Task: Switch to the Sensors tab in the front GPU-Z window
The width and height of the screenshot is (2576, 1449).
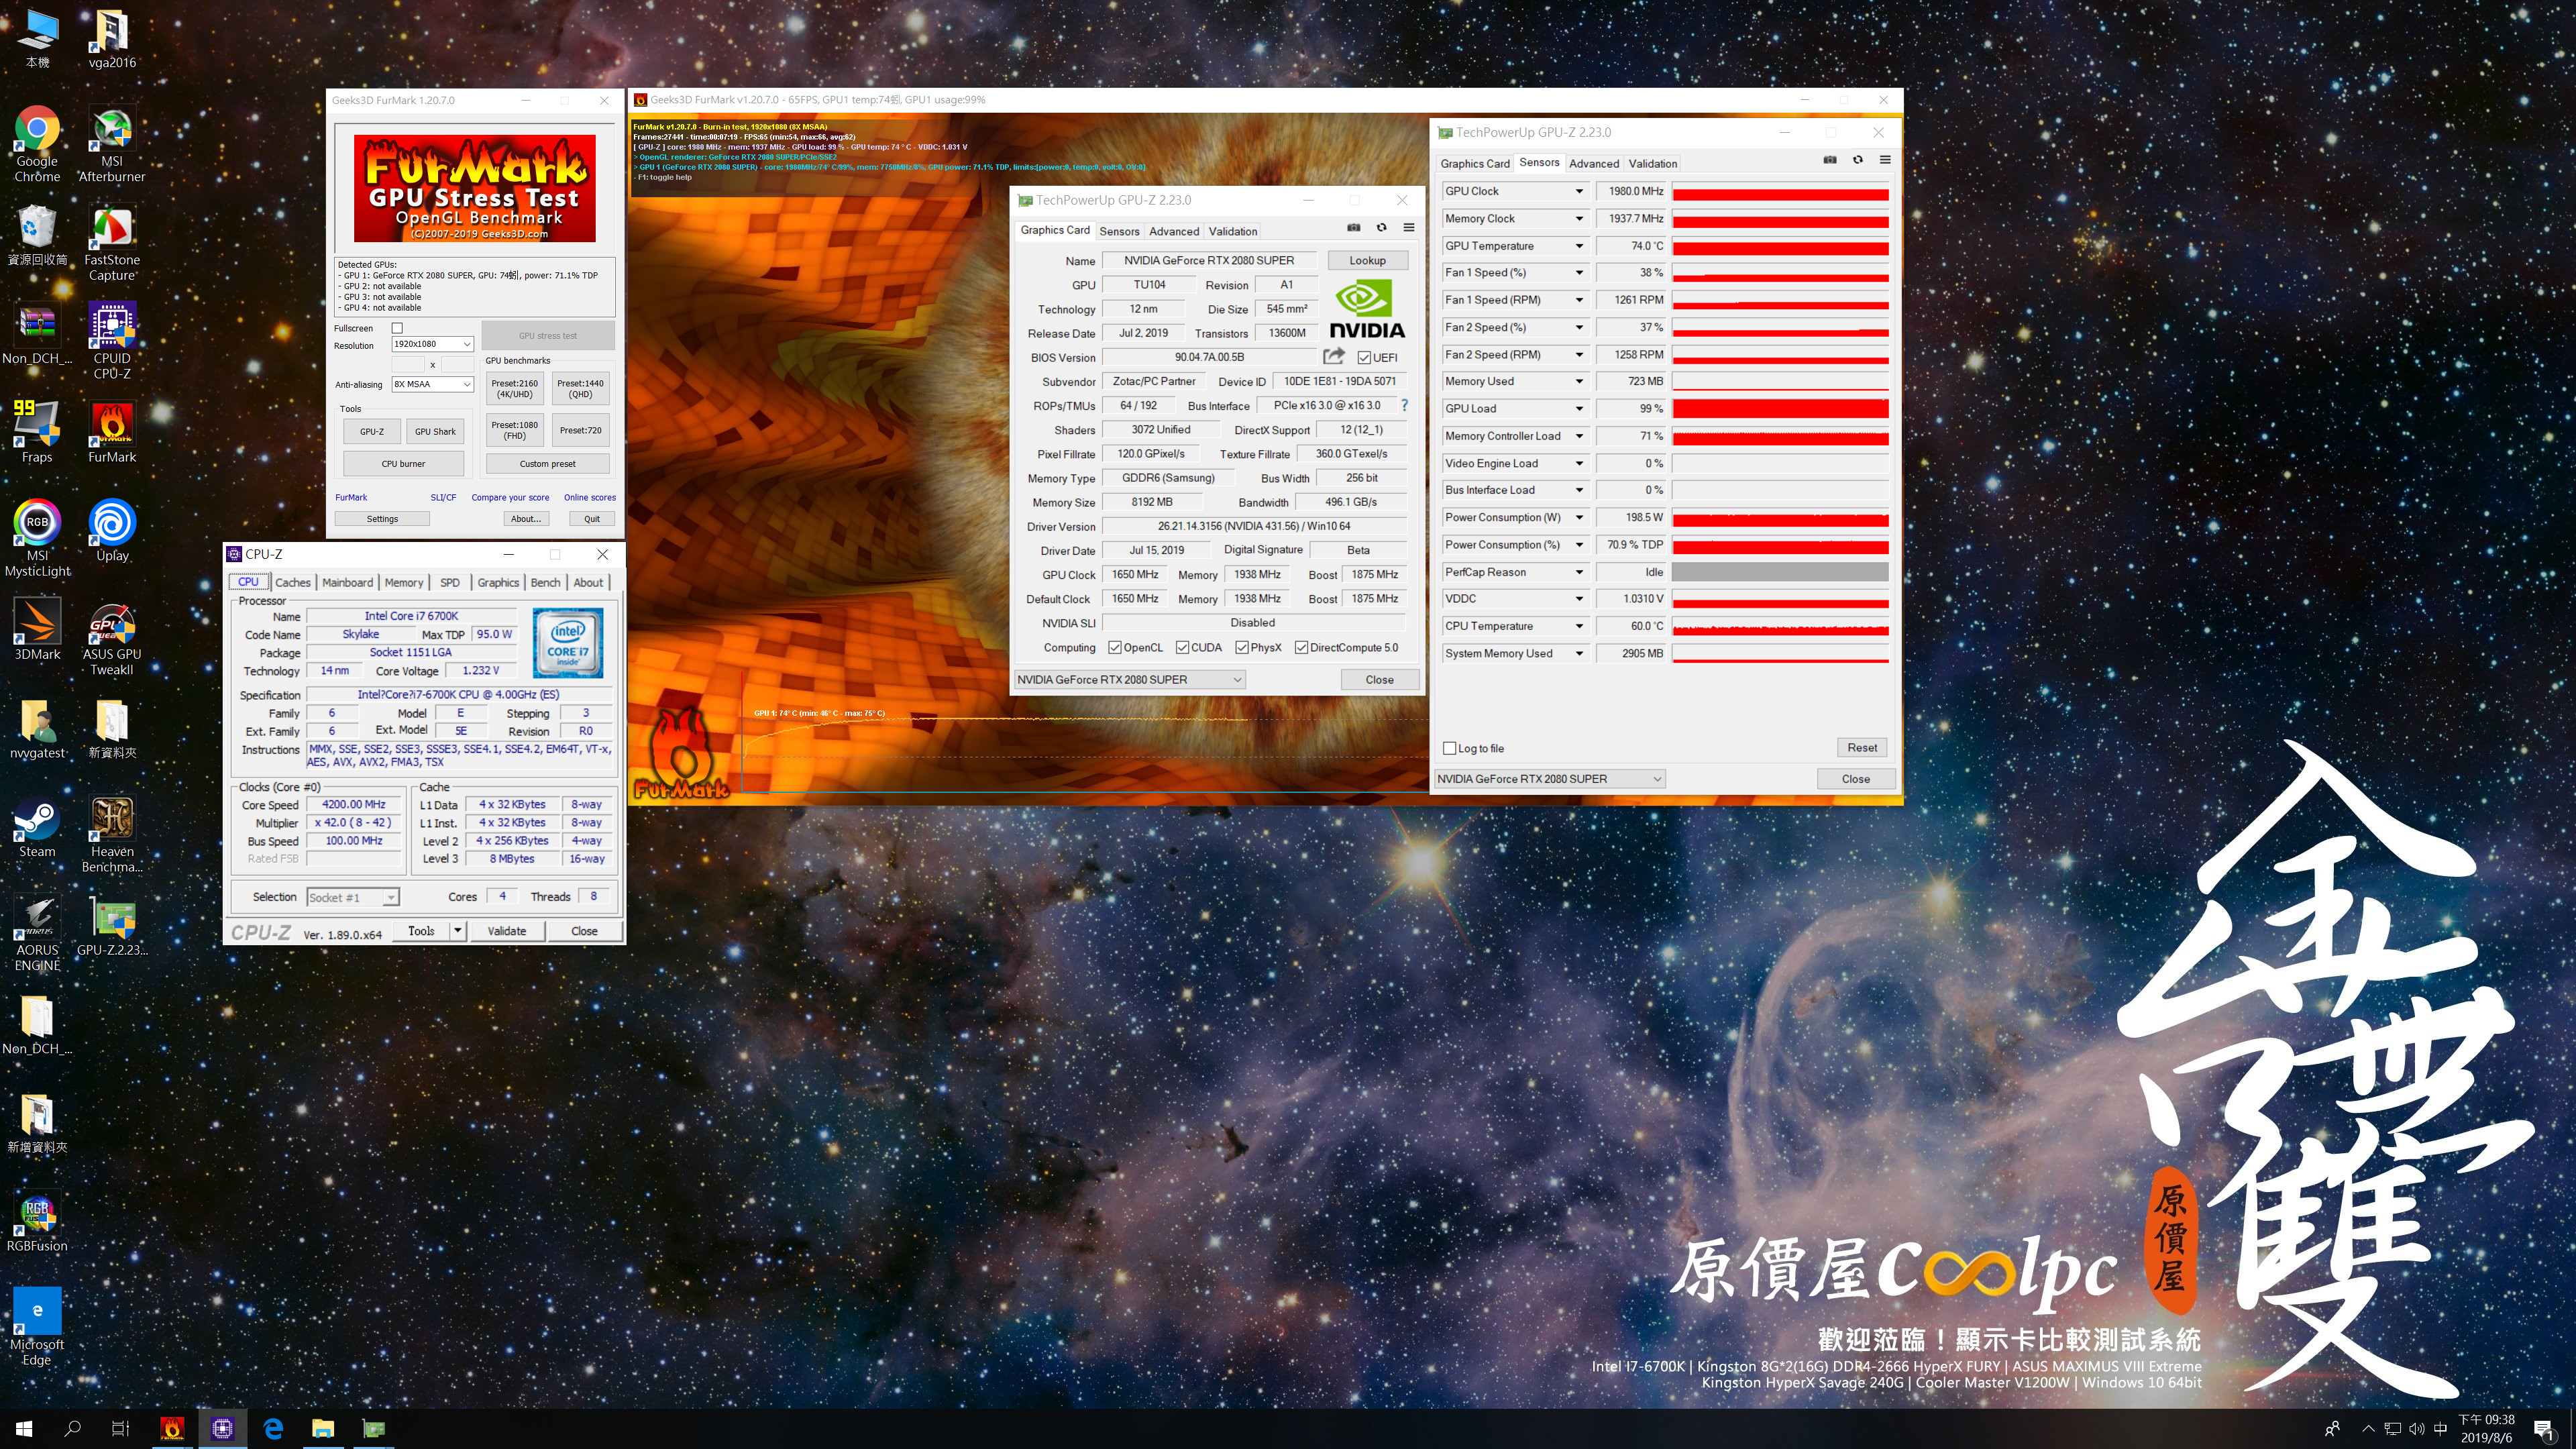Action: click(1119, 231)
